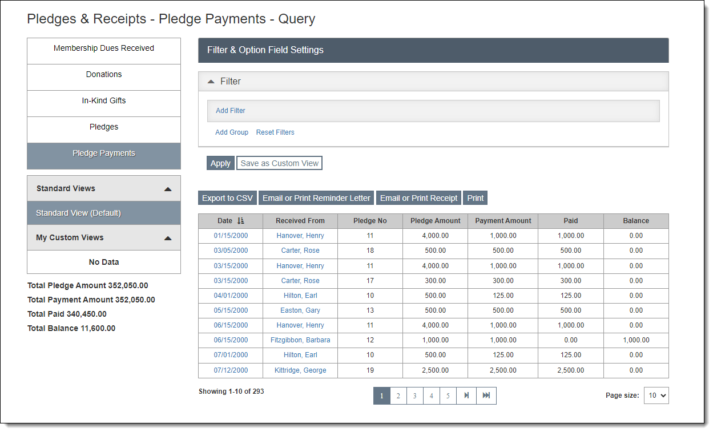Click Save as Custom View button
The height and width of the screenshot is (432, 713).
(x=279, y=163)
